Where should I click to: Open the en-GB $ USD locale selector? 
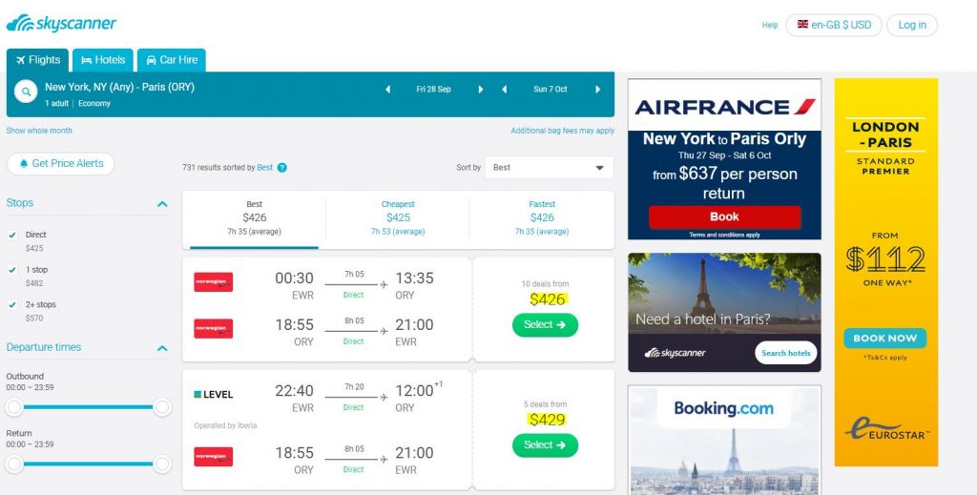point(834,25)
